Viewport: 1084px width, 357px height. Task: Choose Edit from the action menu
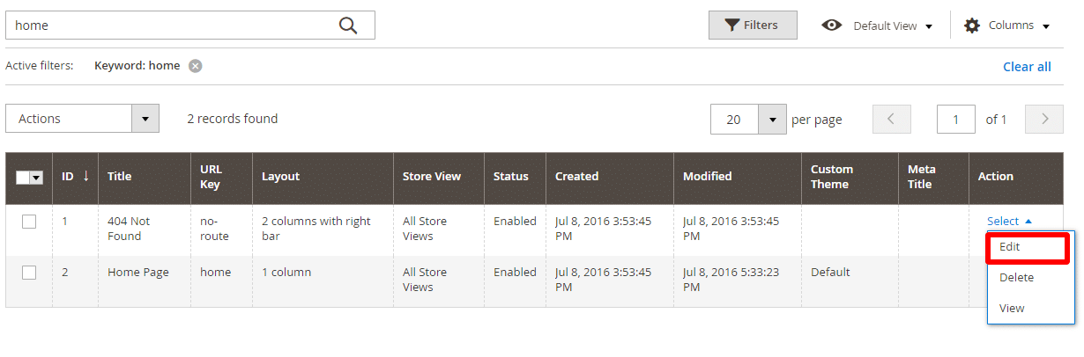[1010, 247]
